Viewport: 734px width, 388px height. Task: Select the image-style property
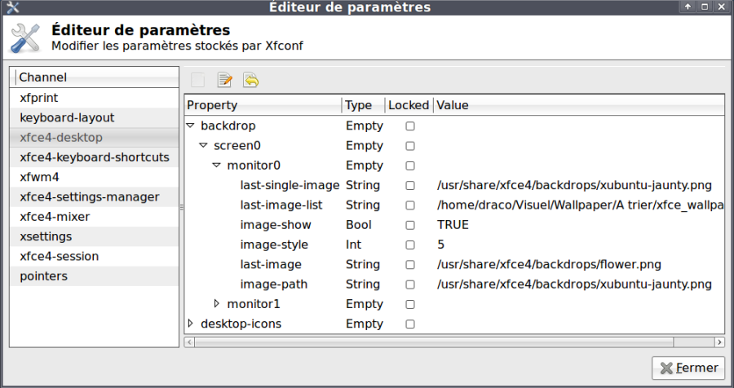(274, 245)
